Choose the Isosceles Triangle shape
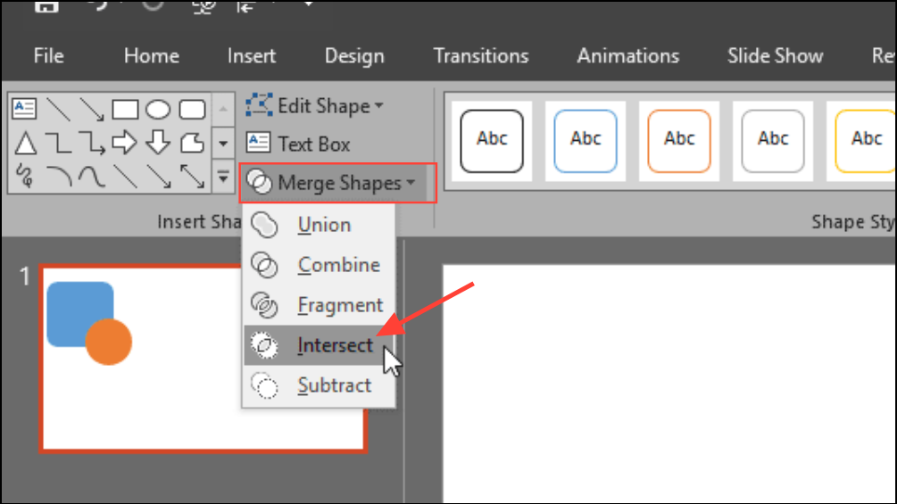897x504 pixels. (x=25, y=143)
